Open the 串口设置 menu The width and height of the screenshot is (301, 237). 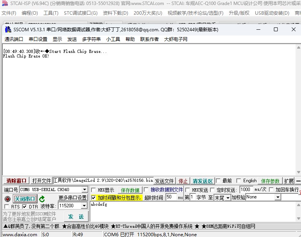click(x=38, y=39)
